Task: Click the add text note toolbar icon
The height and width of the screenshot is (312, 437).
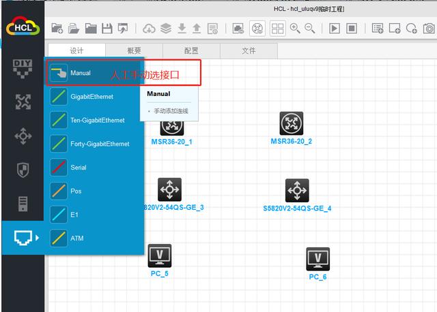Action: coord(378,29)
